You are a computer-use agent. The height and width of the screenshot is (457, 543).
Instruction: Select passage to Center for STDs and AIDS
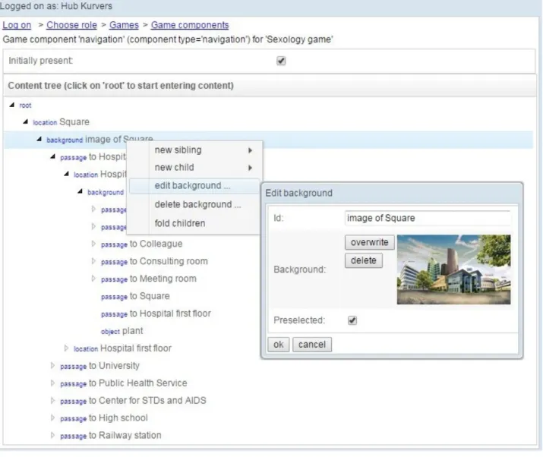coord(133,401)
